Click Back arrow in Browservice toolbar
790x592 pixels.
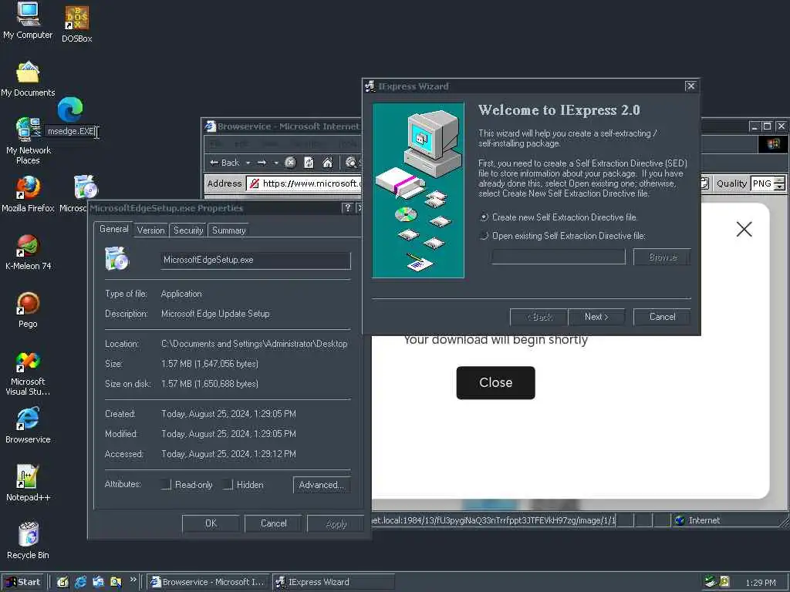point(225,163)
